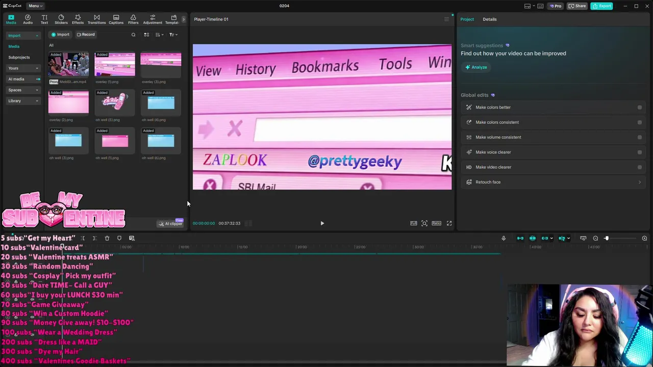Click the microphone voiceover record icon
Image resolution: width=653 pixels, height=367 pixels.
(x=504, y=238)
